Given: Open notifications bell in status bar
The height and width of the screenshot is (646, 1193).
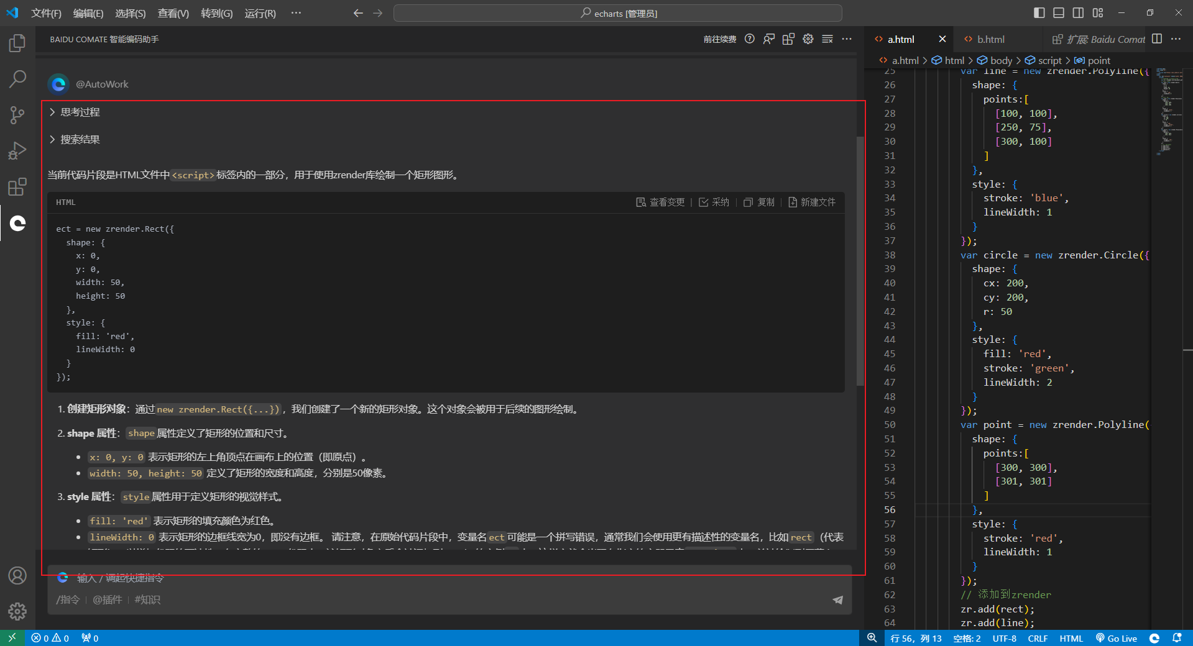Looking at the screenshot, I should 1177,638.
